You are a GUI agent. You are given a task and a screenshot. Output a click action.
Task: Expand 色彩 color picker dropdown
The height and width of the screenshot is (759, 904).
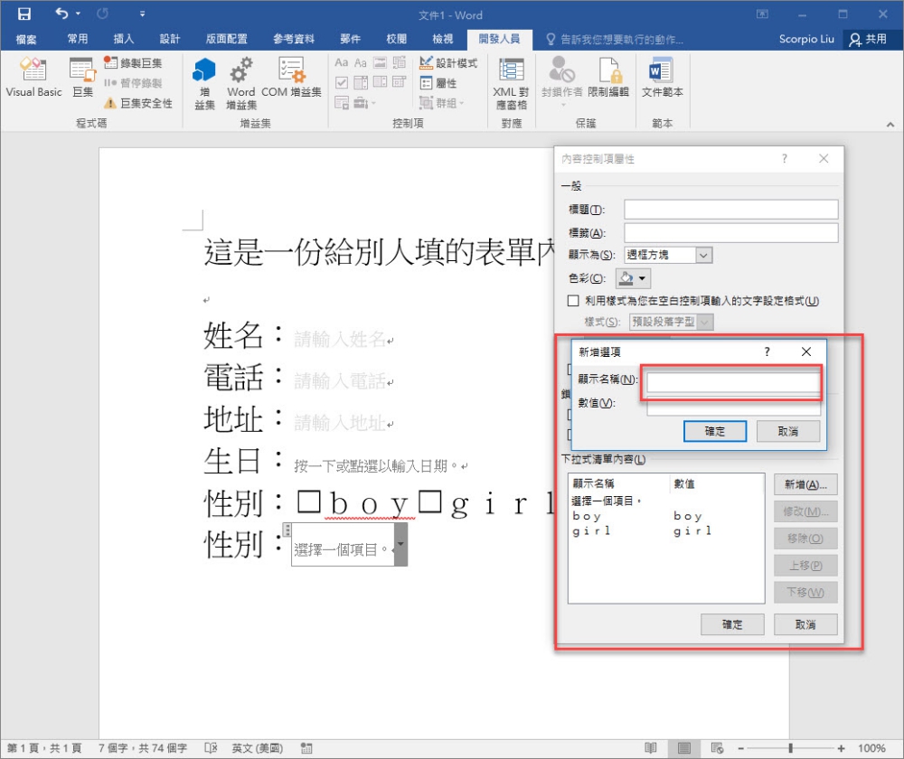click(x=642, y=278)
